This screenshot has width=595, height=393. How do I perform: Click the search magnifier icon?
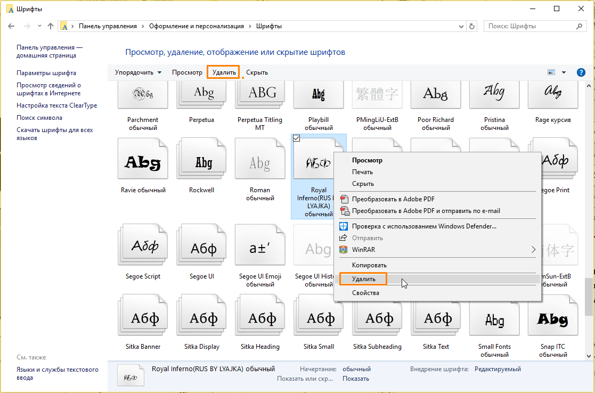pyautogui.click(x=579, y=26)
